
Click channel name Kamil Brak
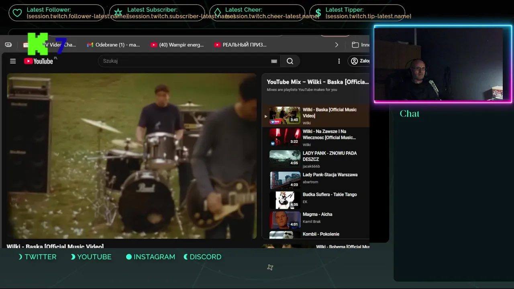[x=312, y=222]
